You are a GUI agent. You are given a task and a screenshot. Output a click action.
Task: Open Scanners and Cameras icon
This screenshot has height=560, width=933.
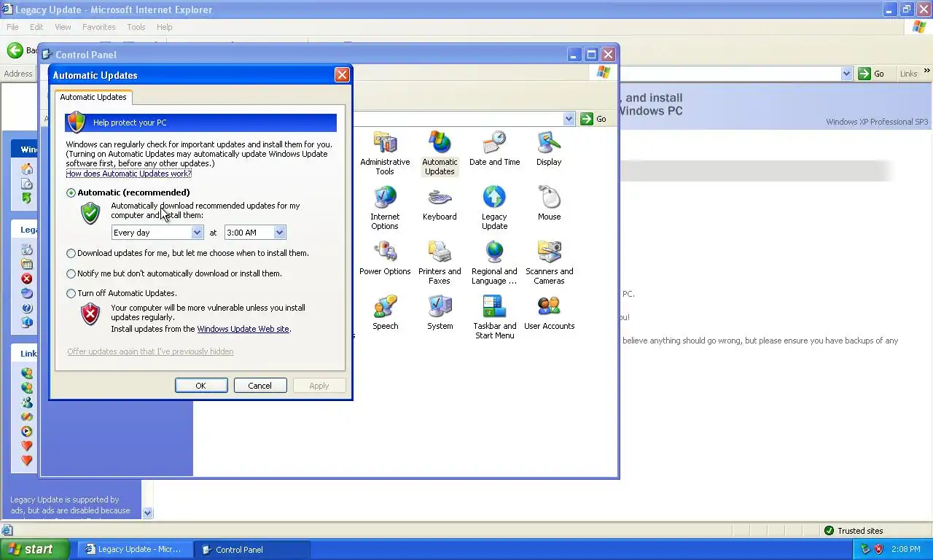pyautogui.click(x=549, y=262)
